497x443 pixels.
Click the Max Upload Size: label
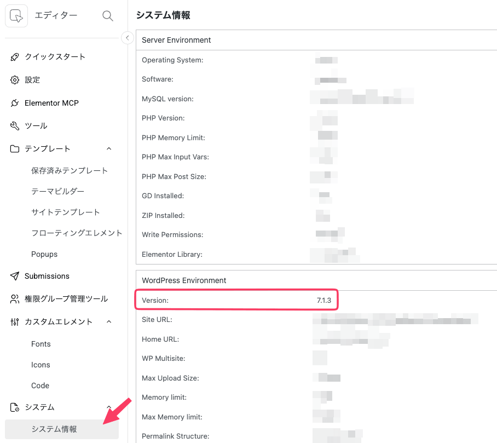[170, 378]
